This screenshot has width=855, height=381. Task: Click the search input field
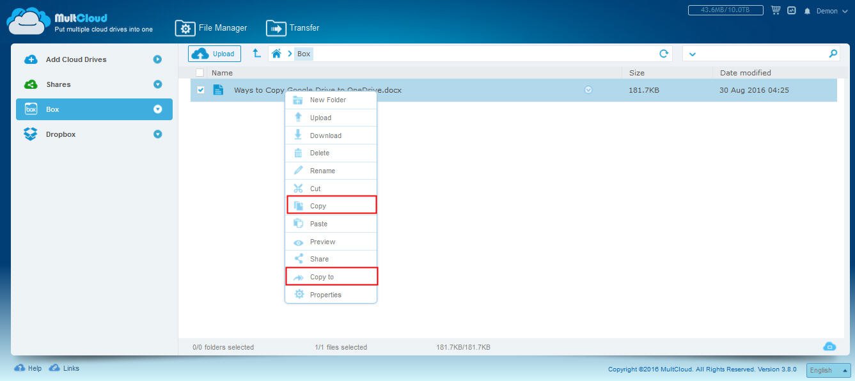point(762,54)
